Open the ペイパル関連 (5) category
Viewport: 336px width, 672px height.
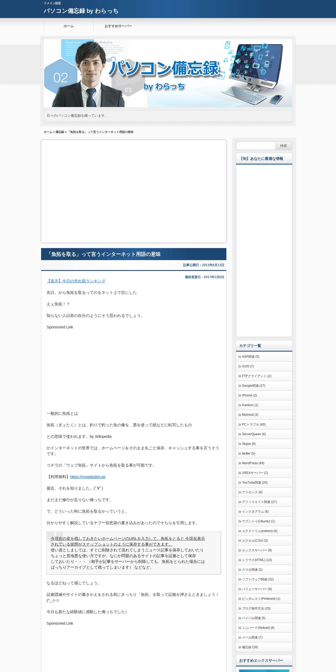[264, 618]
